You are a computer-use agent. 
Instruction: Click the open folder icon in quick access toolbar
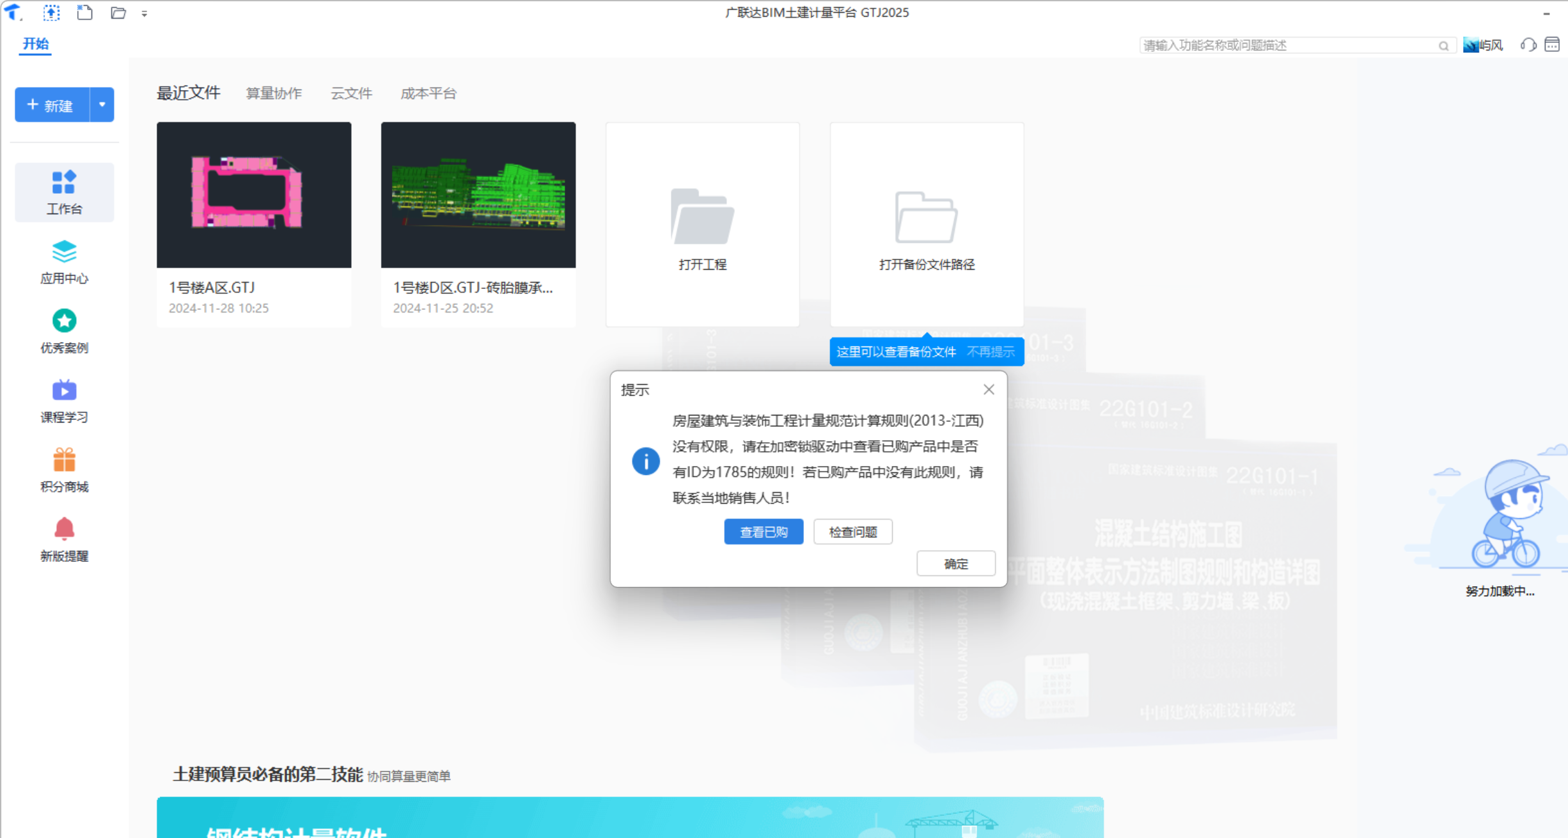[x=118, y=12]
